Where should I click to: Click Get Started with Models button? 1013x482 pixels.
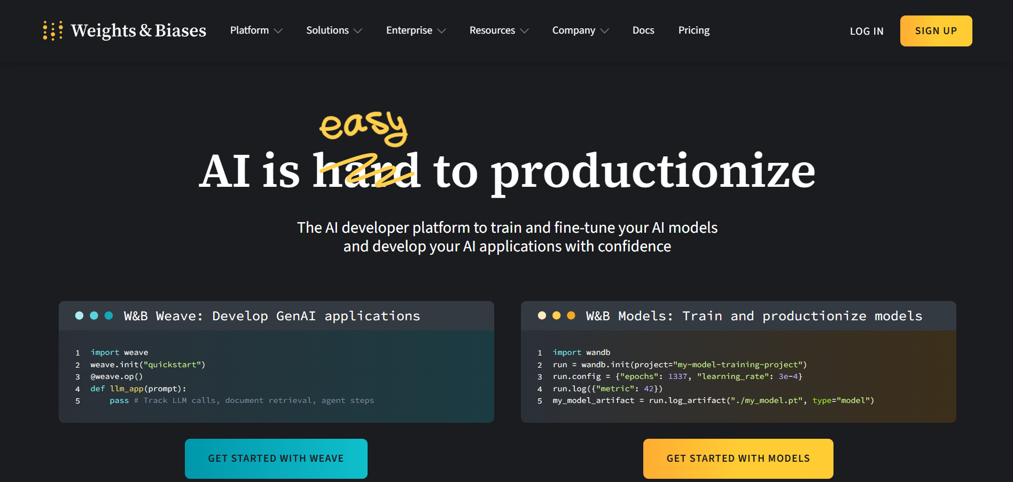click(738, 459)
